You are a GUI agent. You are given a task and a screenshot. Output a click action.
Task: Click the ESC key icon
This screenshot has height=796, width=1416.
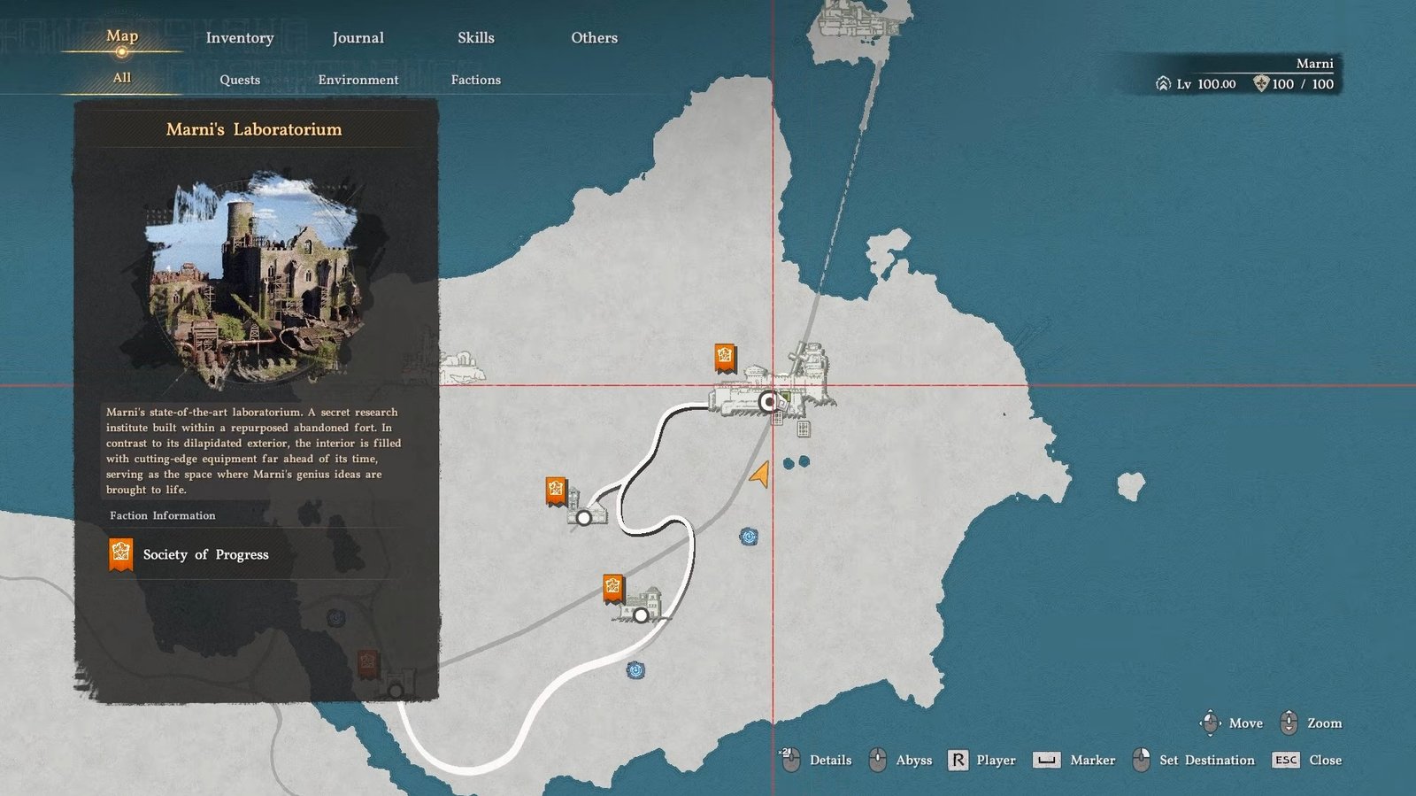pos(1286,760)
